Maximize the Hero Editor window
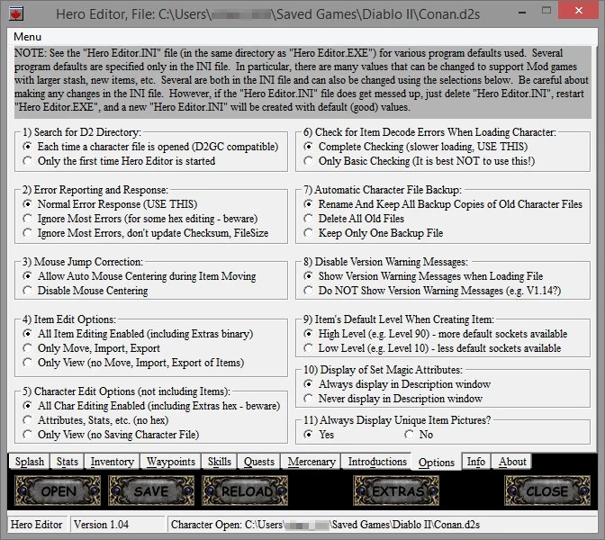The image size is (605, 540). (x=546, y=11)
